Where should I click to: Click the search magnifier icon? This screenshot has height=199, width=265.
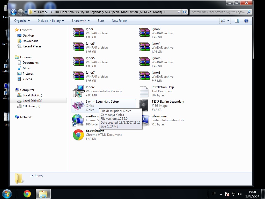249,12
